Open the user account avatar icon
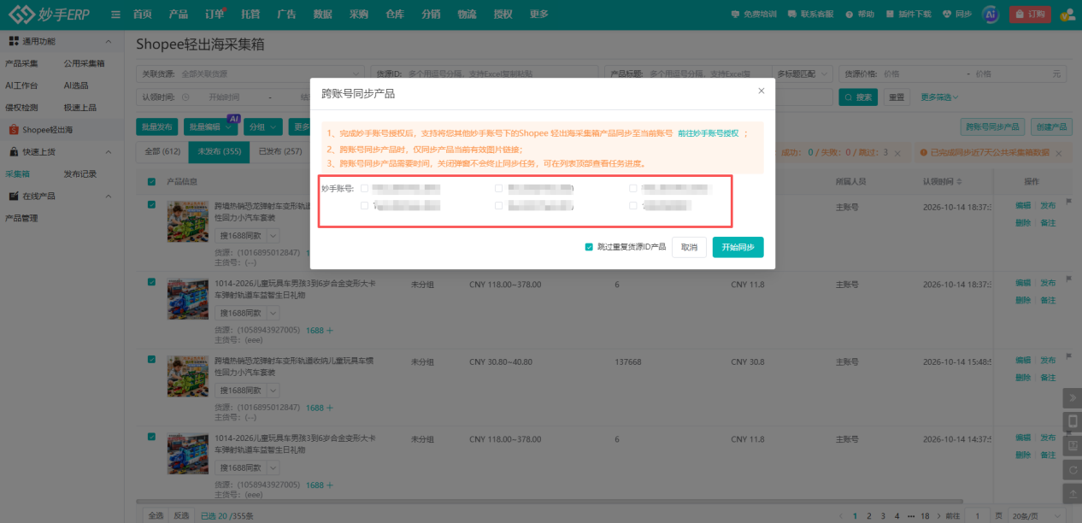The height and width of the screenshot is (523, 1082). click(1067, 15)
